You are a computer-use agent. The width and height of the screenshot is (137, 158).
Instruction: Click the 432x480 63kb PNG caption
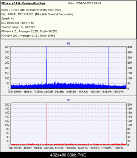(x=68, y=155)
